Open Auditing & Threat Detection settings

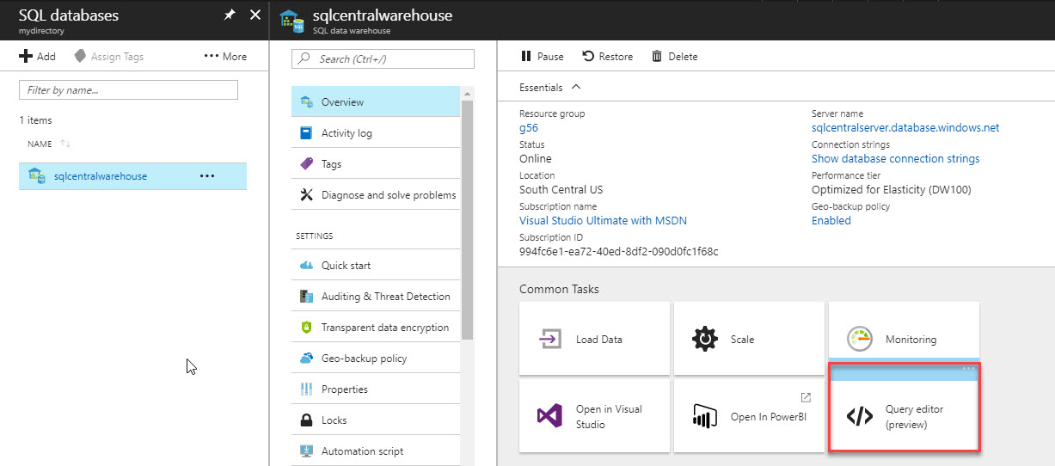(385, 297)
